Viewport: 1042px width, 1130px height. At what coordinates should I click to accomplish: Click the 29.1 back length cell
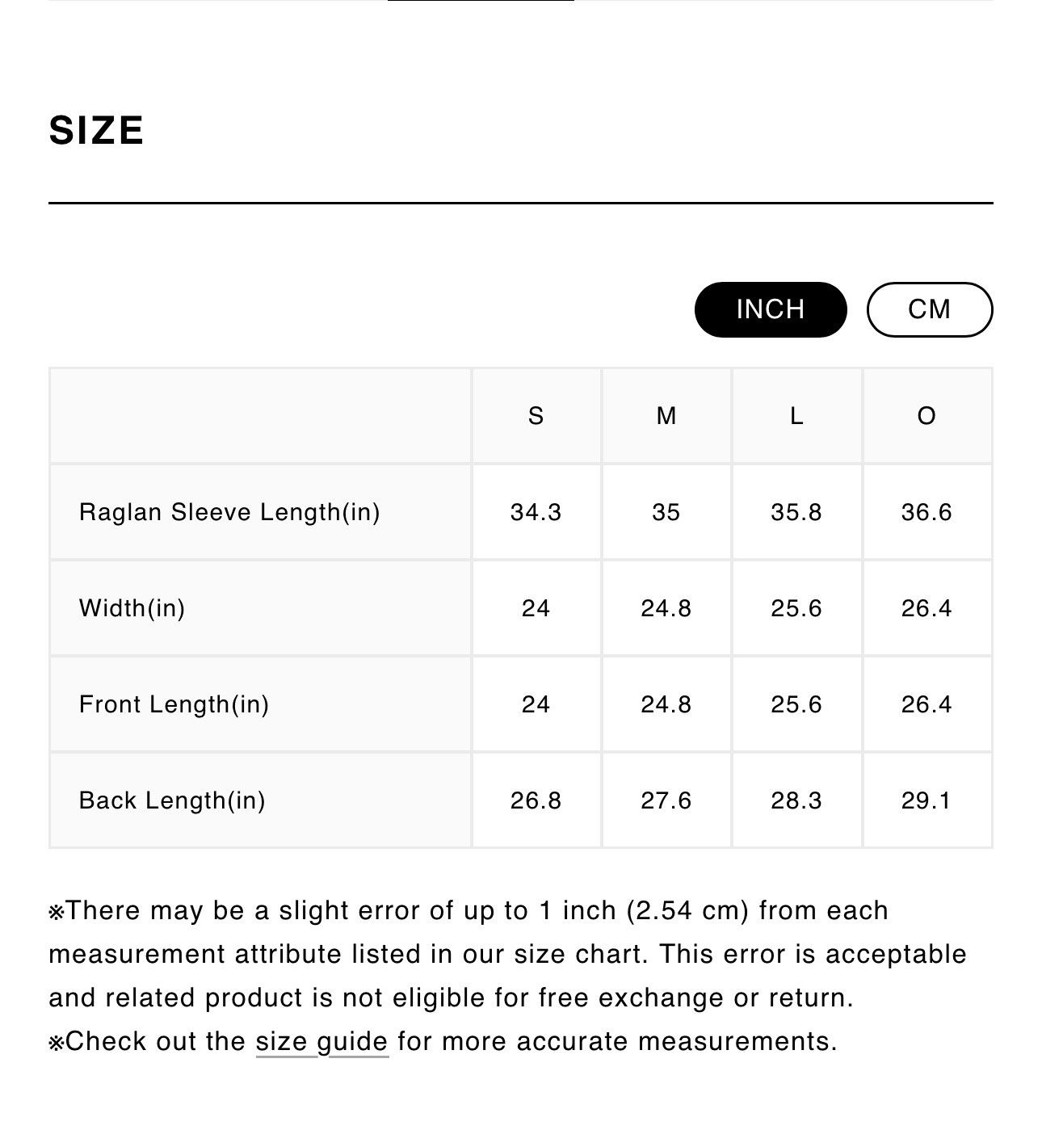click(927, 800)
